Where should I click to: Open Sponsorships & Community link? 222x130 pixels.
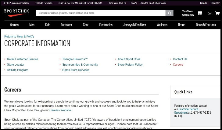coord(80,65)
